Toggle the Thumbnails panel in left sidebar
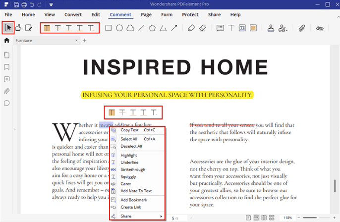Screen dimensions: 340x222 tap(7, 55)
